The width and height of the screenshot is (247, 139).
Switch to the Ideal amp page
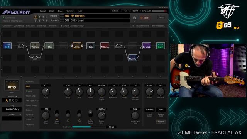click(28, 86)
